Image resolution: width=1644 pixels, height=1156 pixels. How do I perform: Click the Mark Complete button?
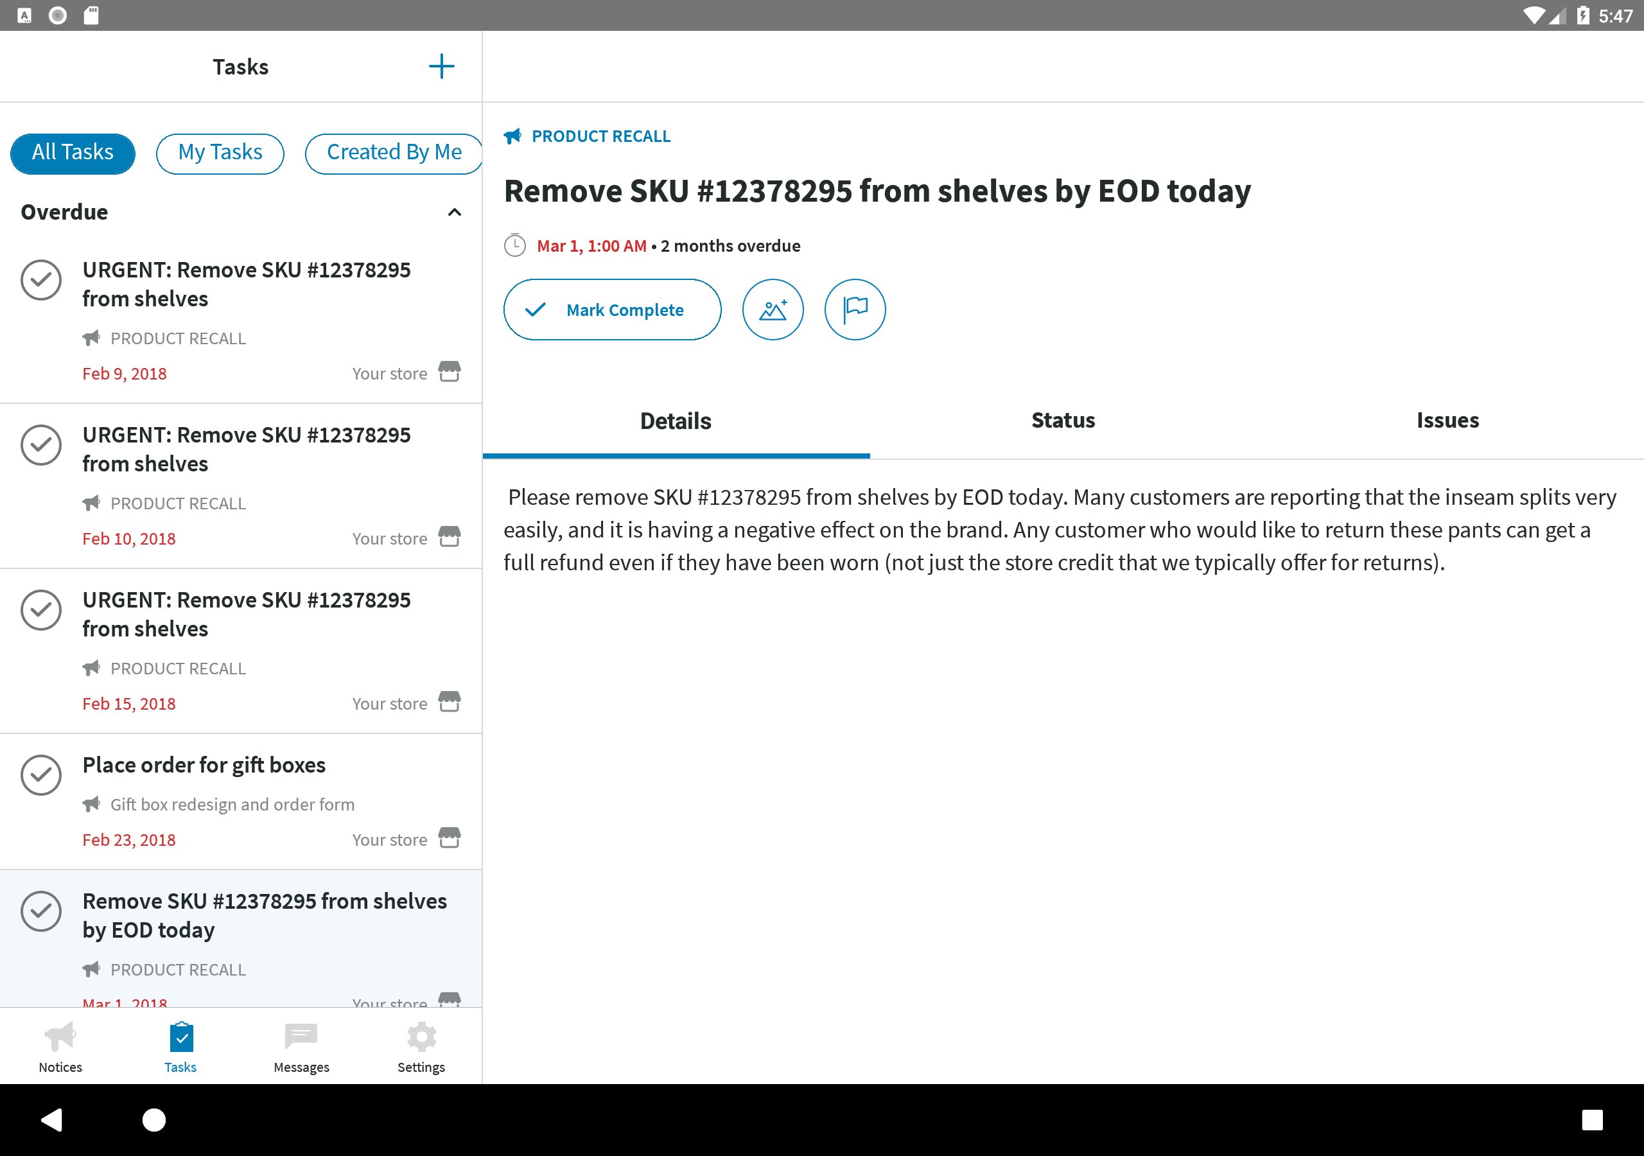(611, 310)
